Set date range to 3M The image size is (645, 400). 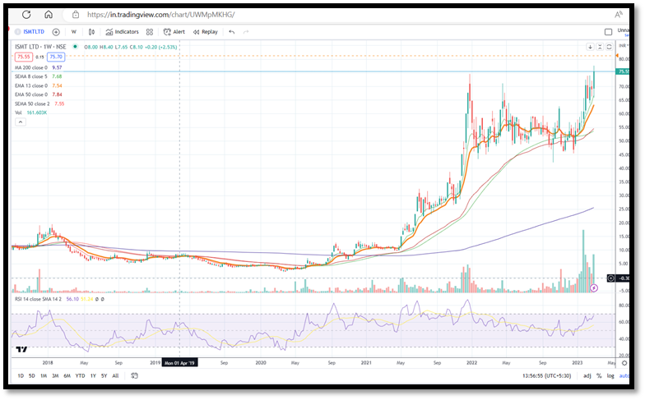click(x=55, y=376)
